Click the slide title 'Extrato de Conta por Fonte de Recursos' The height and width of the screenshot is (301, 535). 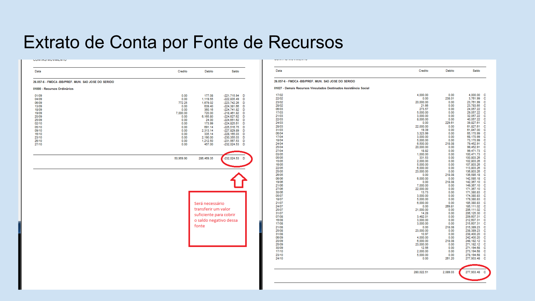tap(183, 42)
